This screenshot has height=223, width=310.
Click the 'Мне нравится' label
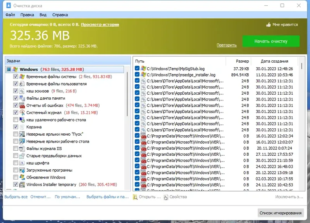click(285, 25)
